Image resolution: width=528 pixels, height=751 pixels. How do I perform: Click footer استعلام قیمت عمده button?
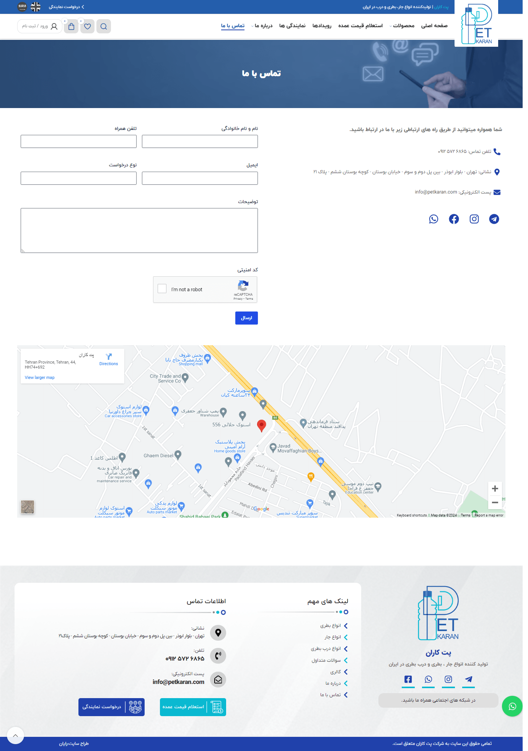point(193,707)
